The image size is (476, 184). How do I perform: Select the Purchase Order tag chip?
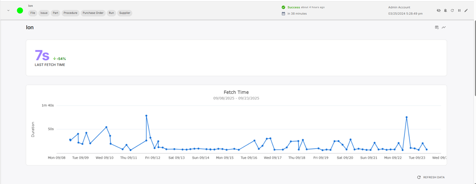tap(93, 13)
